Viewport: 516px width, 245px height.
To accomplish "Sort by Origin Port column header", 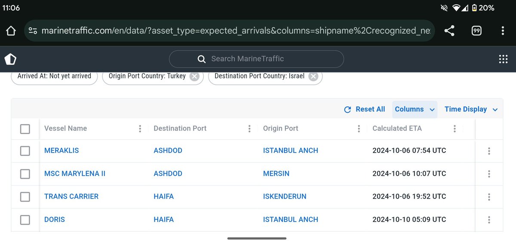I will click(x=281, y=129).
